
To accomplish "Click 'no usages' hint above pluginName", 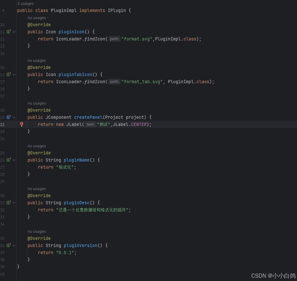I will [37, 146].
